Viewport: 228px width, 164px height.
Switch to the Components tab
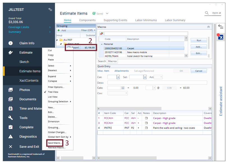point(87,20)
